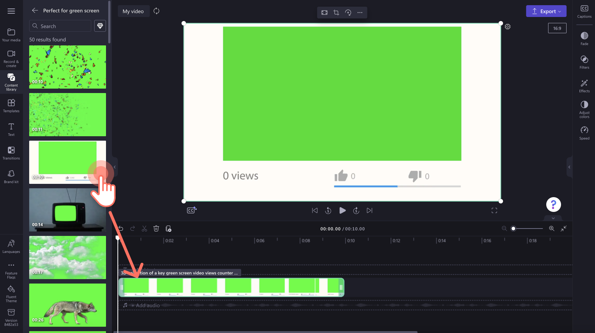Open the Export dropdown
Image resolution: width=595 pixels, height=333 pixels.
546,11
